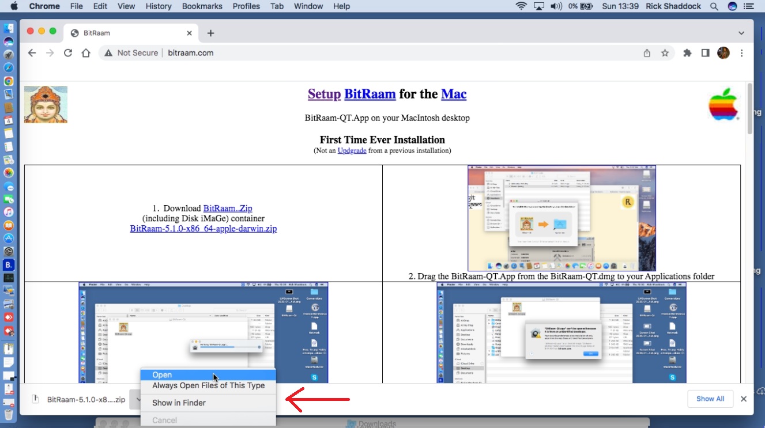Open the Chrome extensions puzzle icon
Screen dimensions: 765x428
point(687,53)
